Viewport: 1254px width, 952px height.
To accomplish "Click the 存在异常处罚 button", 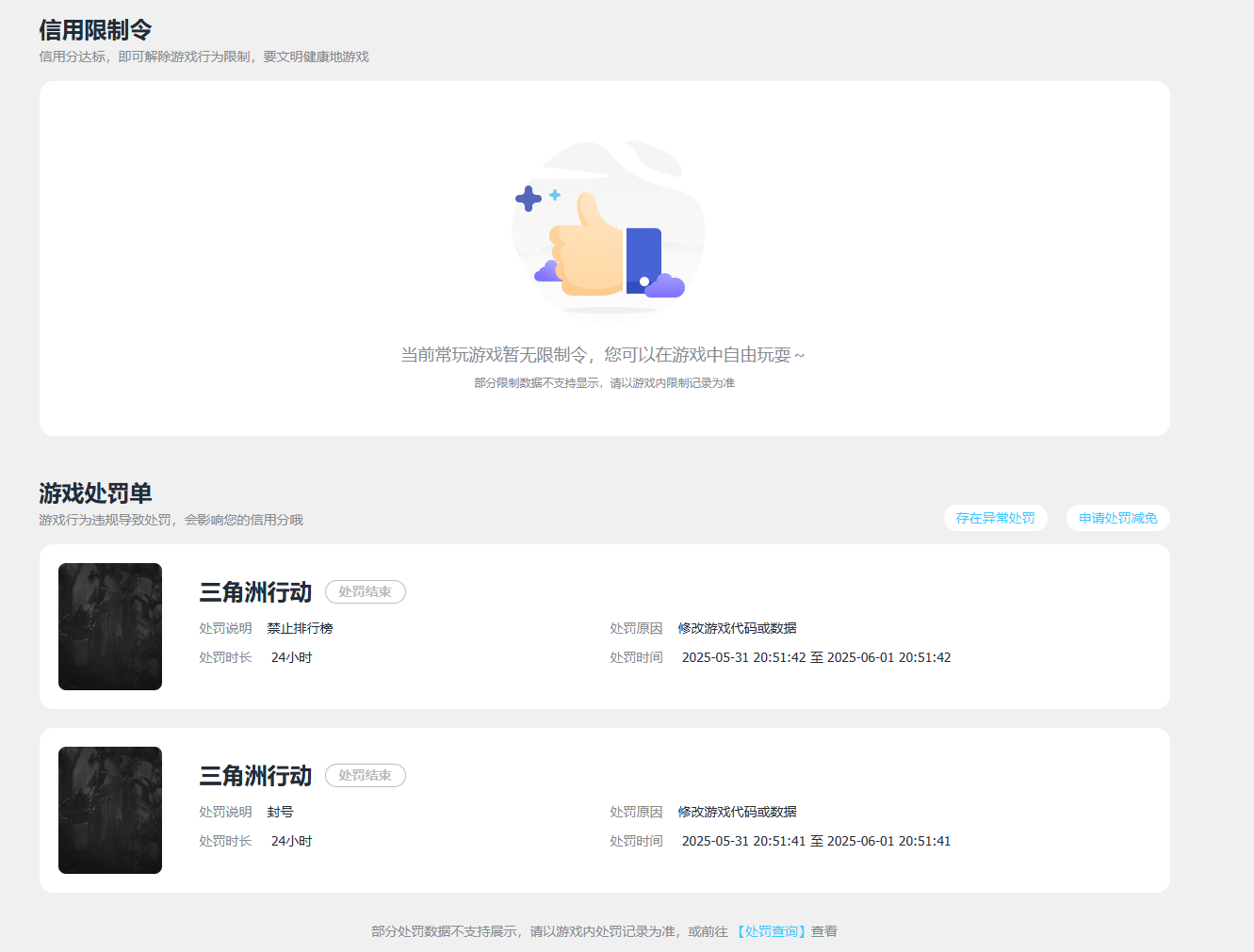I will [995, 518].
